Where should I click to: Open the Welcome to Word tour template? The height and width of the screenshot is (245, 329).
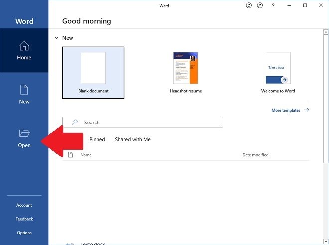tap(278, 73)
